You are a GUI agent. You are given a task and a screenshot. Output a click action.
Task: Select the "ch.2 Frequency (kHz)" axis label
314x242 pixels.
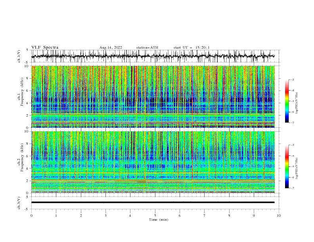[x=21, y=157]
